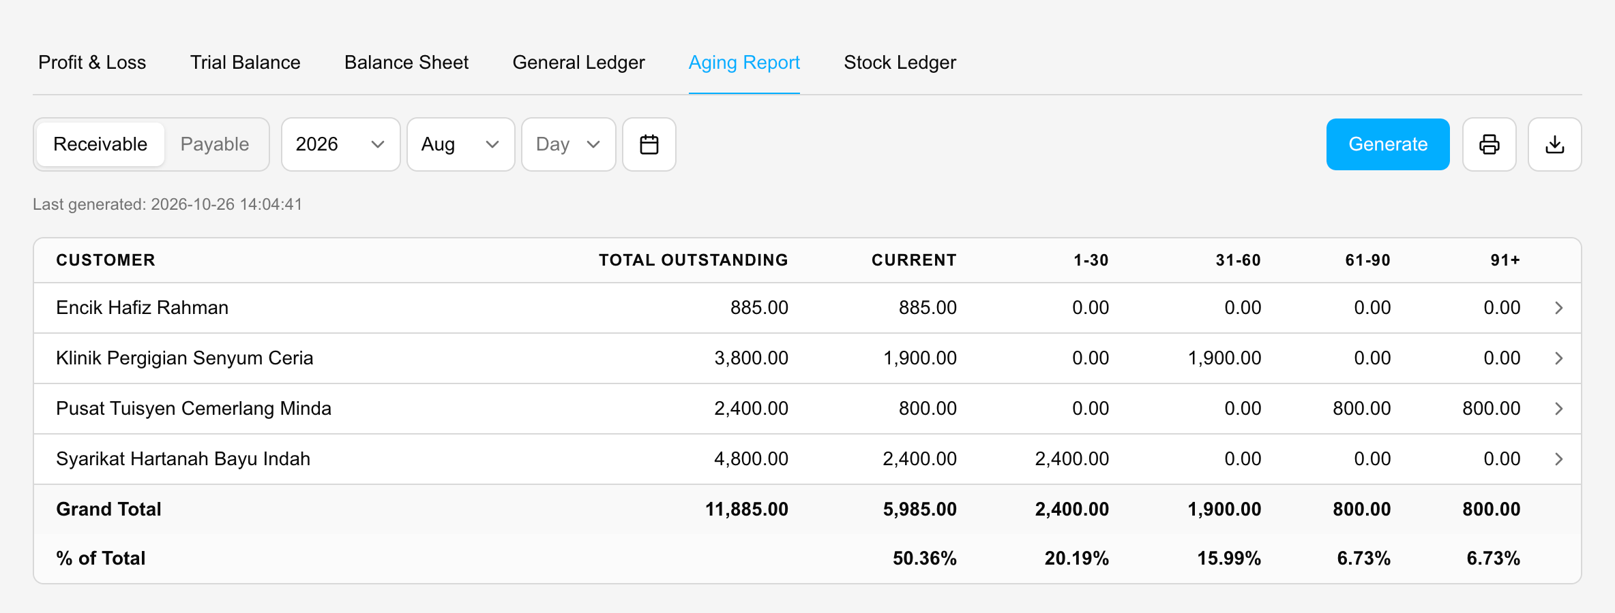Image resolution: width=1615 pixels, height=613 pixels.
Task: Expand Encik Hafiz Rahman row chevron
Action: pos(1558,308)
